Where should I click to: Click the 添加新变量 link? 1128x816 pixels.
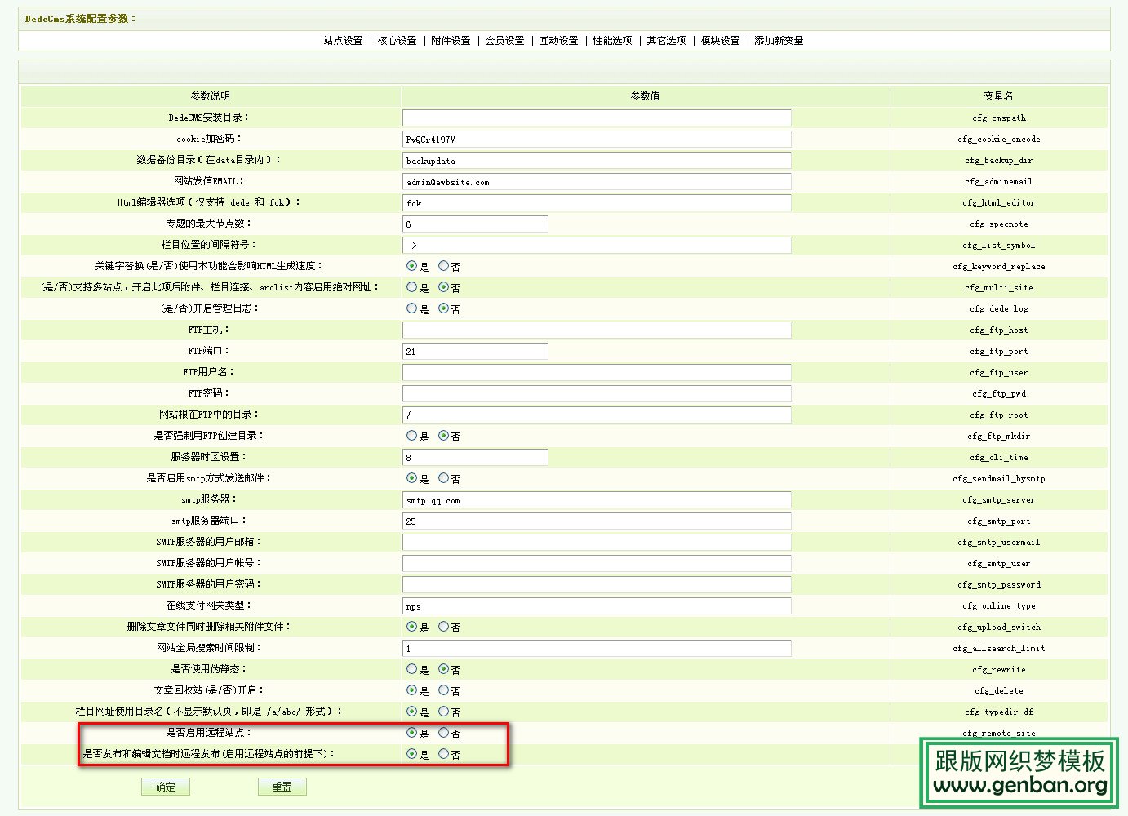[x=779, y=41]
